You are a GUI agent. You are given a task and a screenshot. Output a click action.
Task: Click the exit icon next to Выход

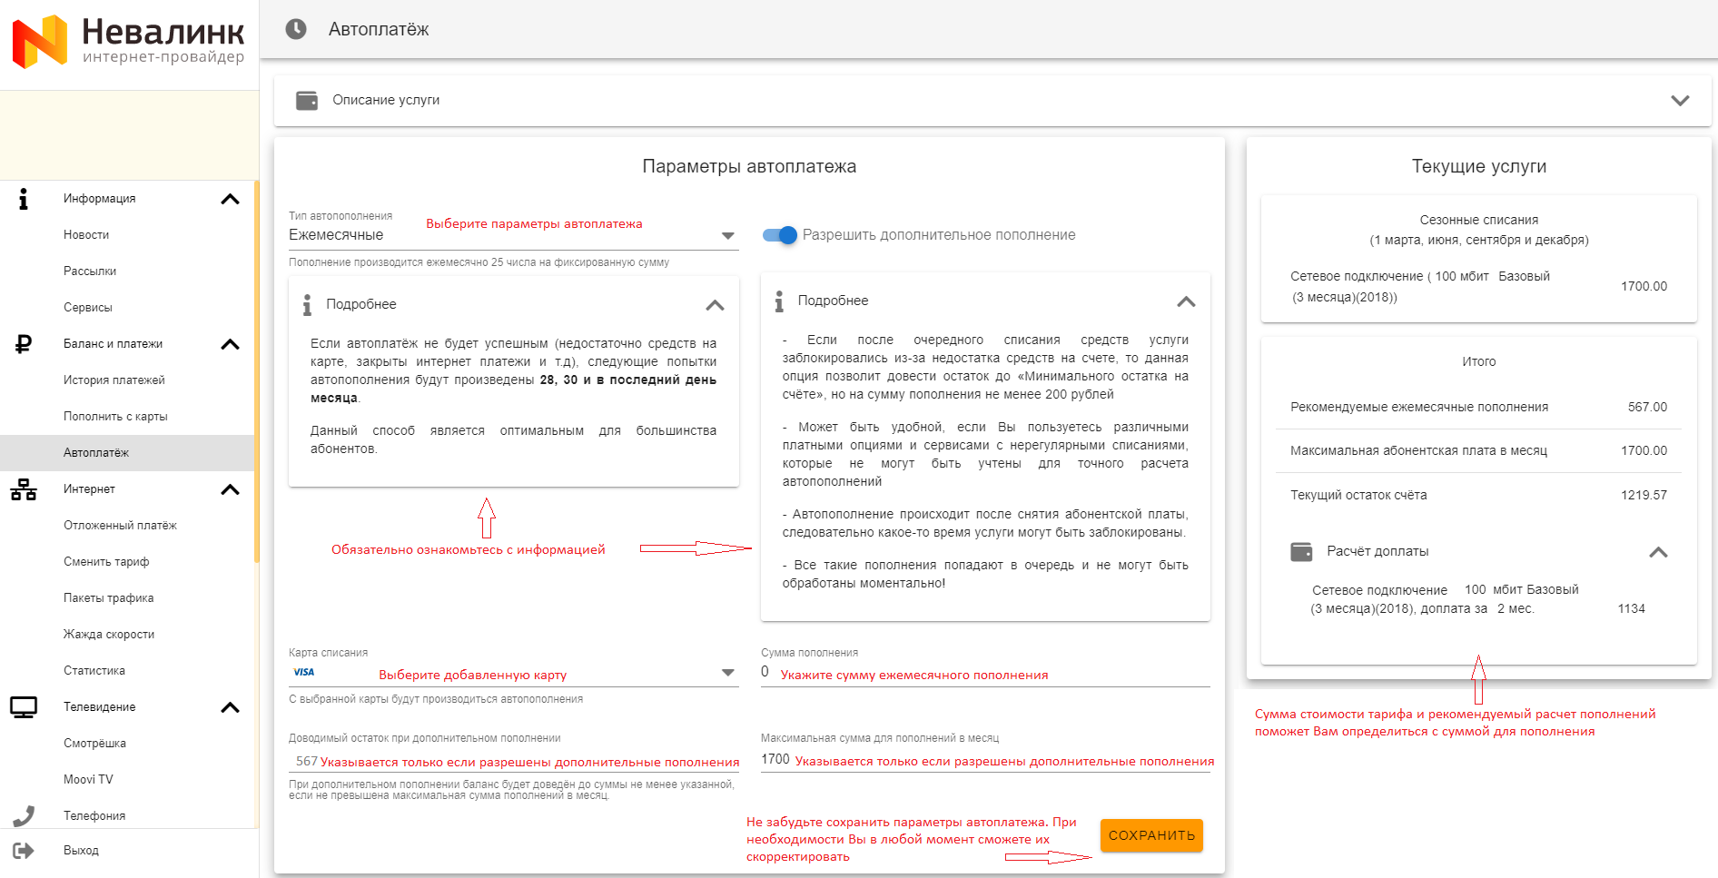tap(24, 851)
